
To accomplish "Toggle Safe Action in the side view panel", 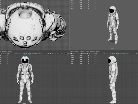I will pyautogui.click(x=106, y=53).
